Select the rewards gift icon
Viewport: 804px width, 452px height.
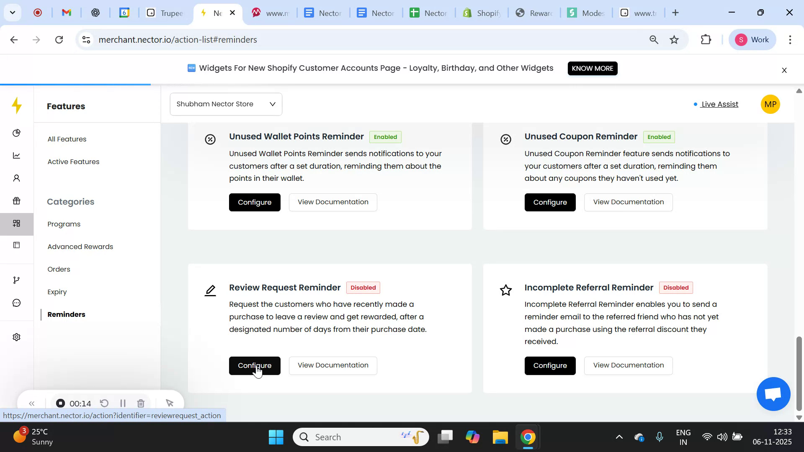pyautogui.click(x=16, y=200)
